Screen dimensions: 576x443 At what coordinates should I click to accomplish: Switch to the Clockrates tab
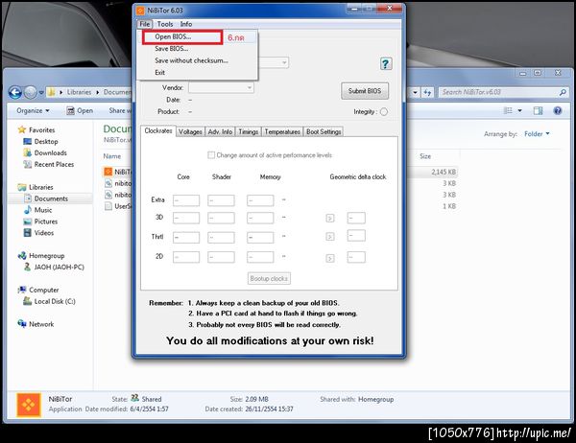coord(158,131)
